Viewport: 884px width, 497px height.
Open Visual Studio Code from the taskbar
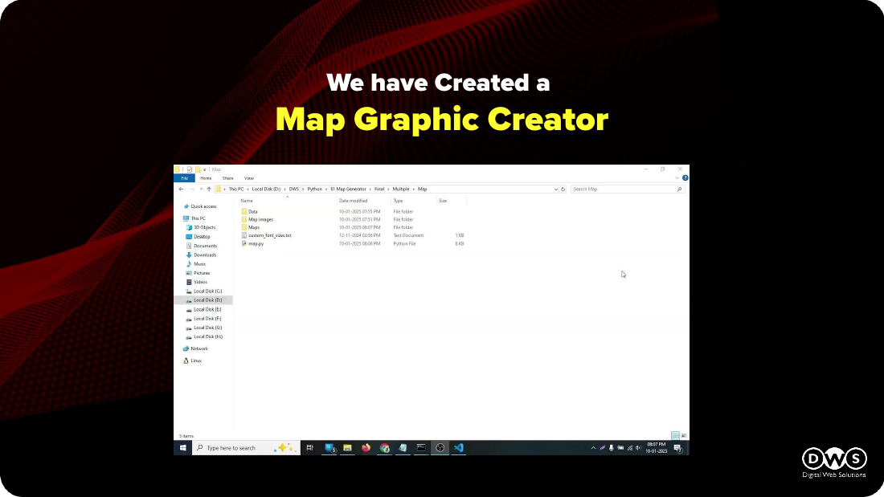coord(459,448)
